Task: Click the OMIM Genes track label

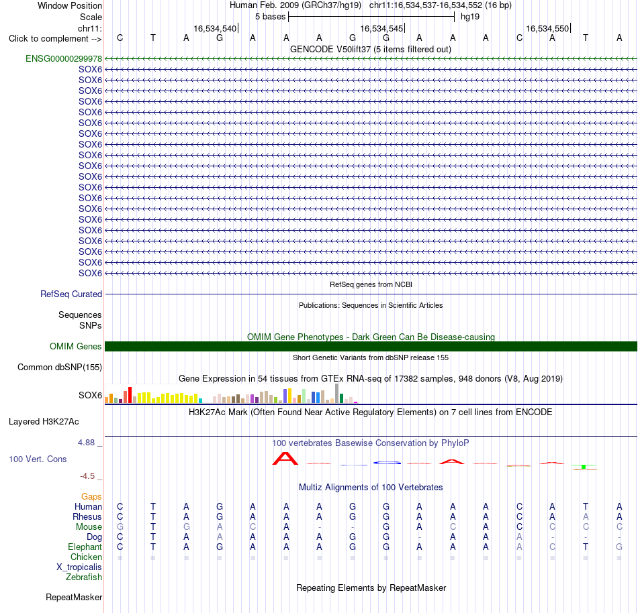Action: (x=75, y=346)
